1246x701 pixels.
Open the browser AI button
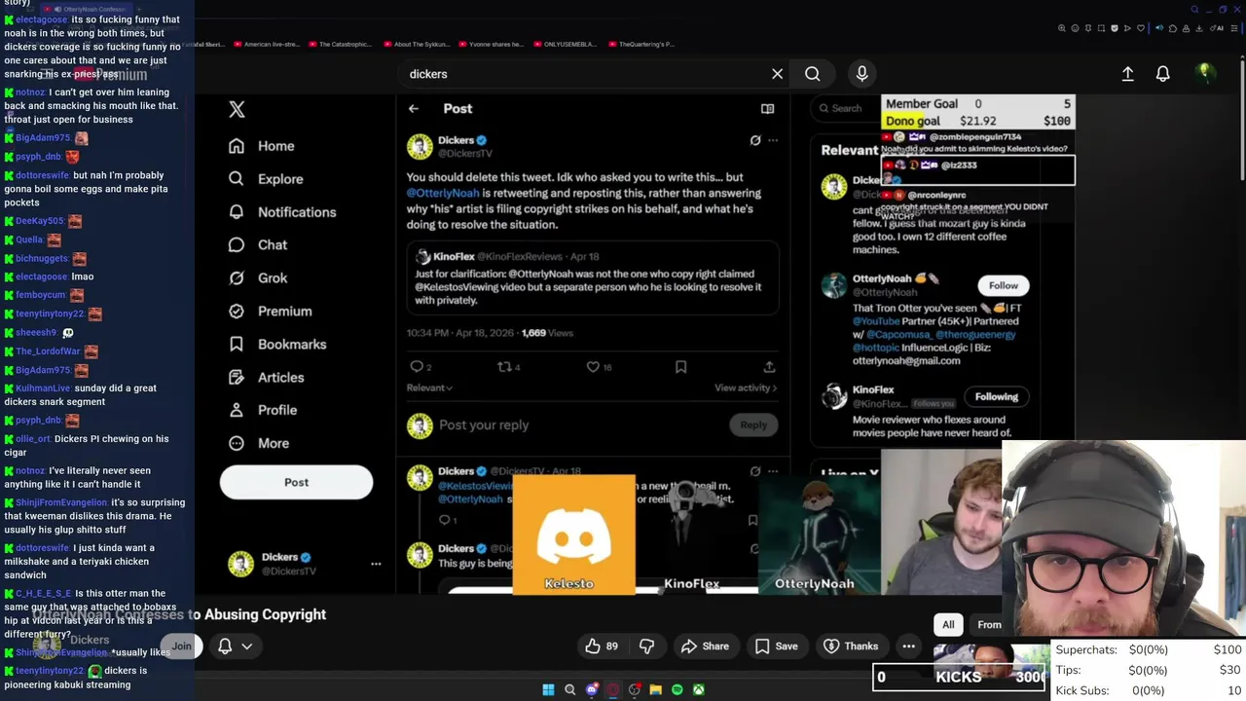tap(1217, 28)
